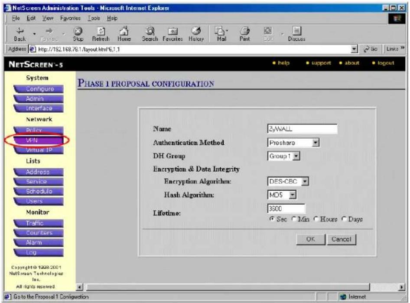
Task: Open the Search toolbar icon
Action: tap(150, 31)
